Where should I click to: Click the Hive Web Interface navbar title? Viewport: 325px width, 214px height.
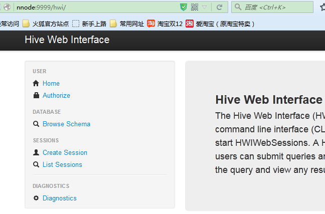click(x=67, y=40)
